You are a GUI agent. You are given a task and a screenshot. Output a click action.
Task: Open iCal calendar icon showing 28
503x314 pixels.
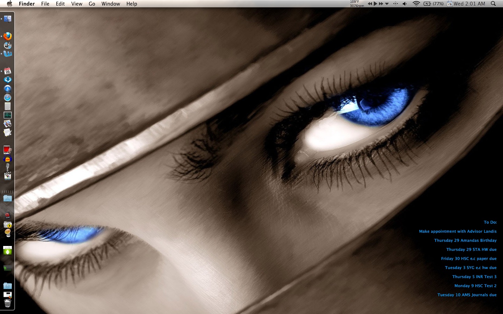(x=7, y=71)
